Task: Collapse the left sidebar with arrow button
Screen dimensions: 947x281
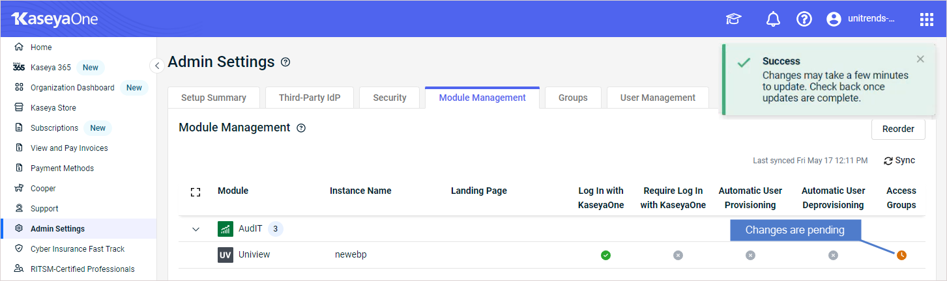Action: (156, 66)
